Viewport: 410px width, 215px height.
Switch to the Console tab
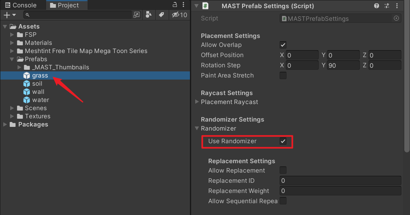tap(20, 5)
